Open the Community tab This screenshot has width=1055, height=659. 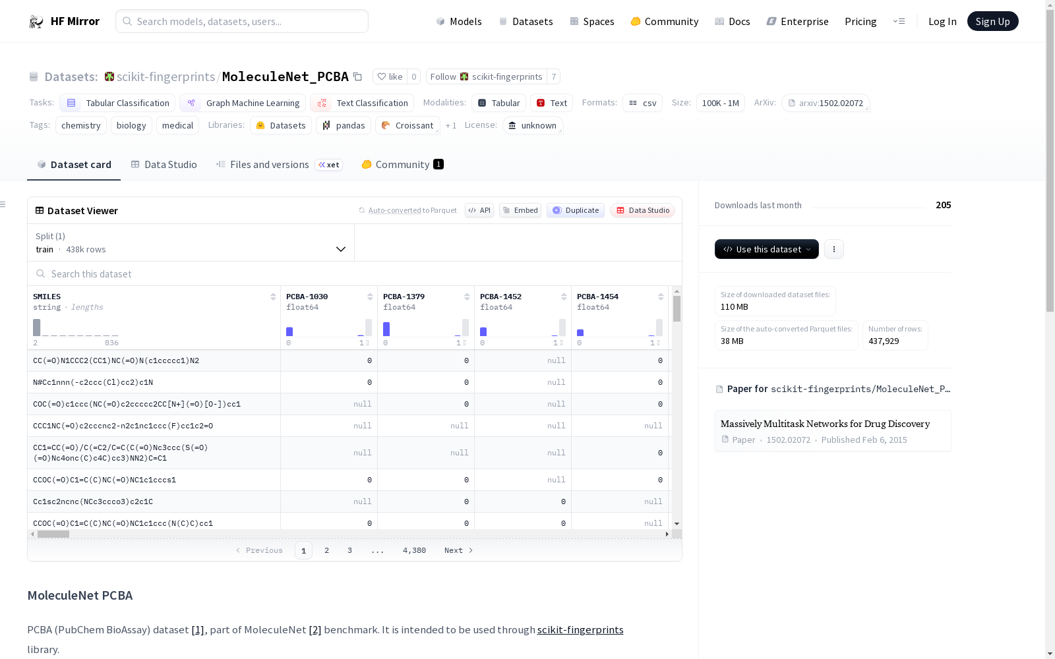[402, 165]
